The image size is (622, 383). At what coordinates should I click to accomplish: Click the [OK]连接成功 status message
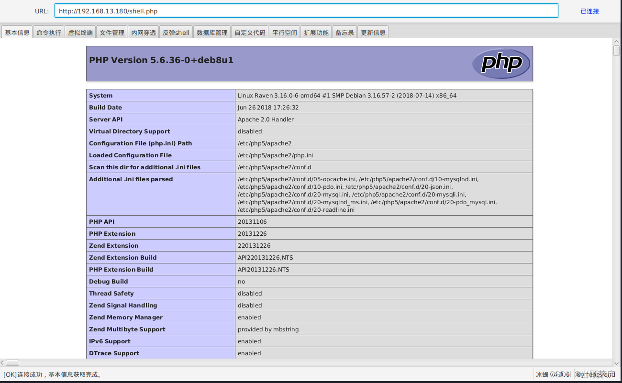pos(53,375)
